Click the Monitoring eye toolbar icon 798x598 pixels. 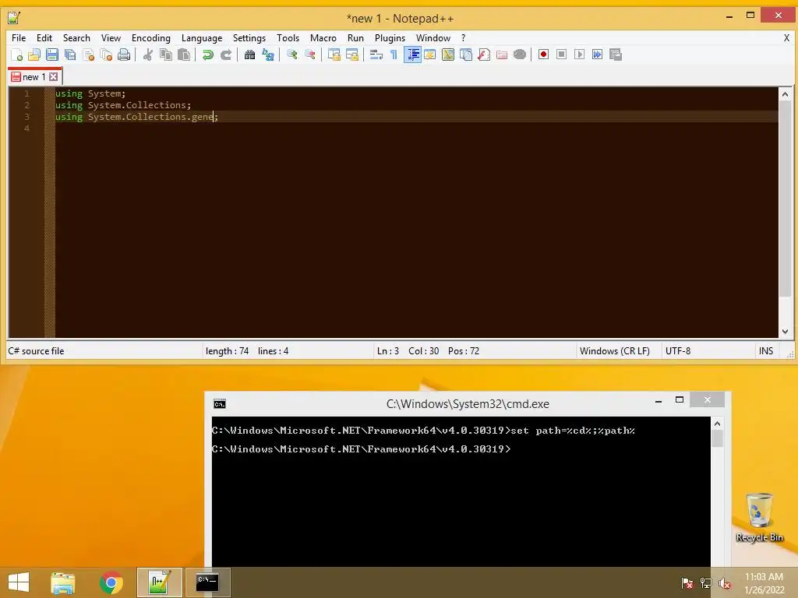[x=520, y=55]
